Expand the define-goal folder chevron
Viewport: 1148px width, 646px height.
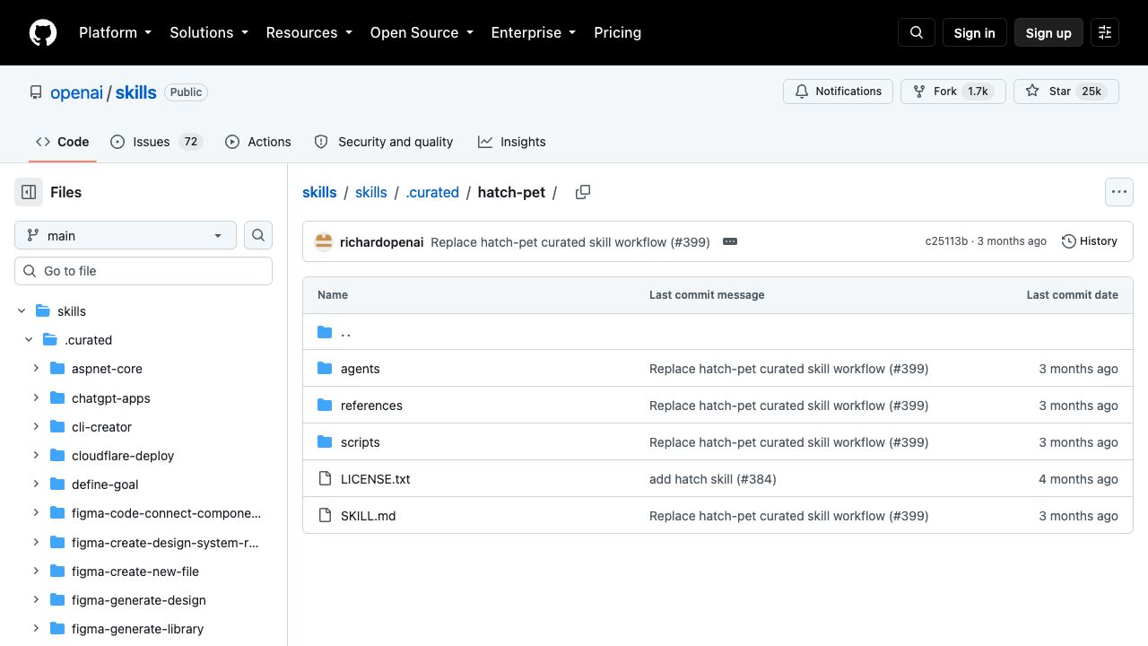[36, 484]
